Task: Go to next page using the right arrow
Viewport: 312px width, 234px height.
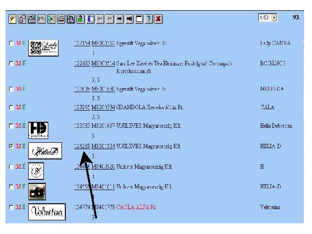Action: tap(119, 19)
